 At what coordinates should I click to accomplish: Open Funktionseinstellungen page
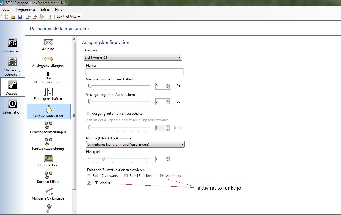pyautogui.click(x=48, y=128)
